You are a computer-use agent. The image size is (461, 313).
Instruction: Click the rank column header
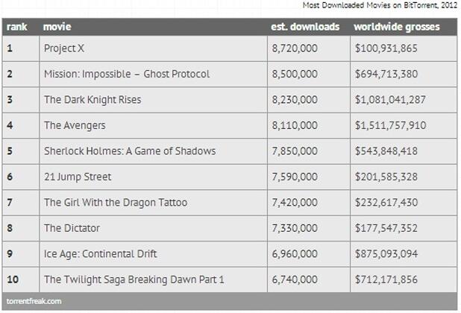coord(16,27)
